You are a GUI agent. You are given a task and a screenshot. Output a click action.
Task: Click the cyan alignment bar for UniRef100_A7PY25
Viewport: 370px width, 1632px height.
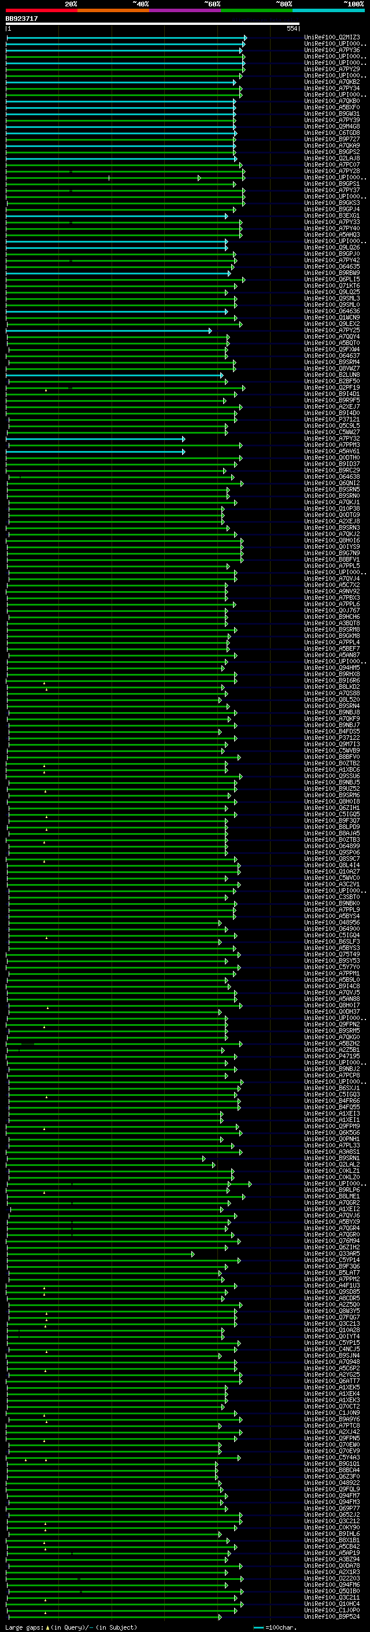coord(109,331)
